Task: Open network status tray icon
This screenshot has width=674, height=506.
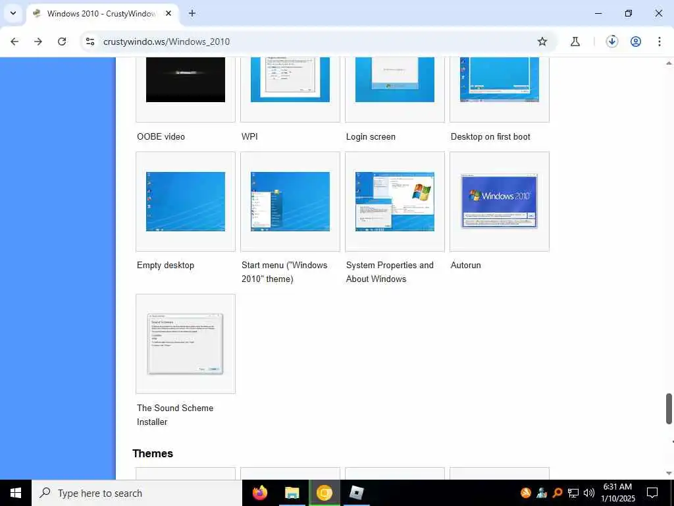Action: click(x=573, y=493)
